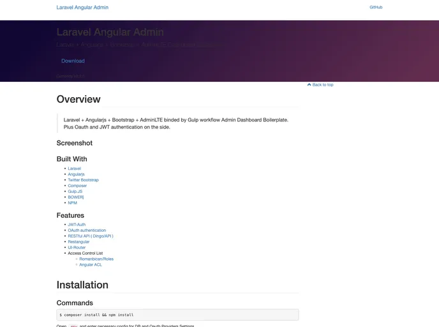Follow the Back to top link text
Screen dimensions: 439x327
[x=322, y=84]
